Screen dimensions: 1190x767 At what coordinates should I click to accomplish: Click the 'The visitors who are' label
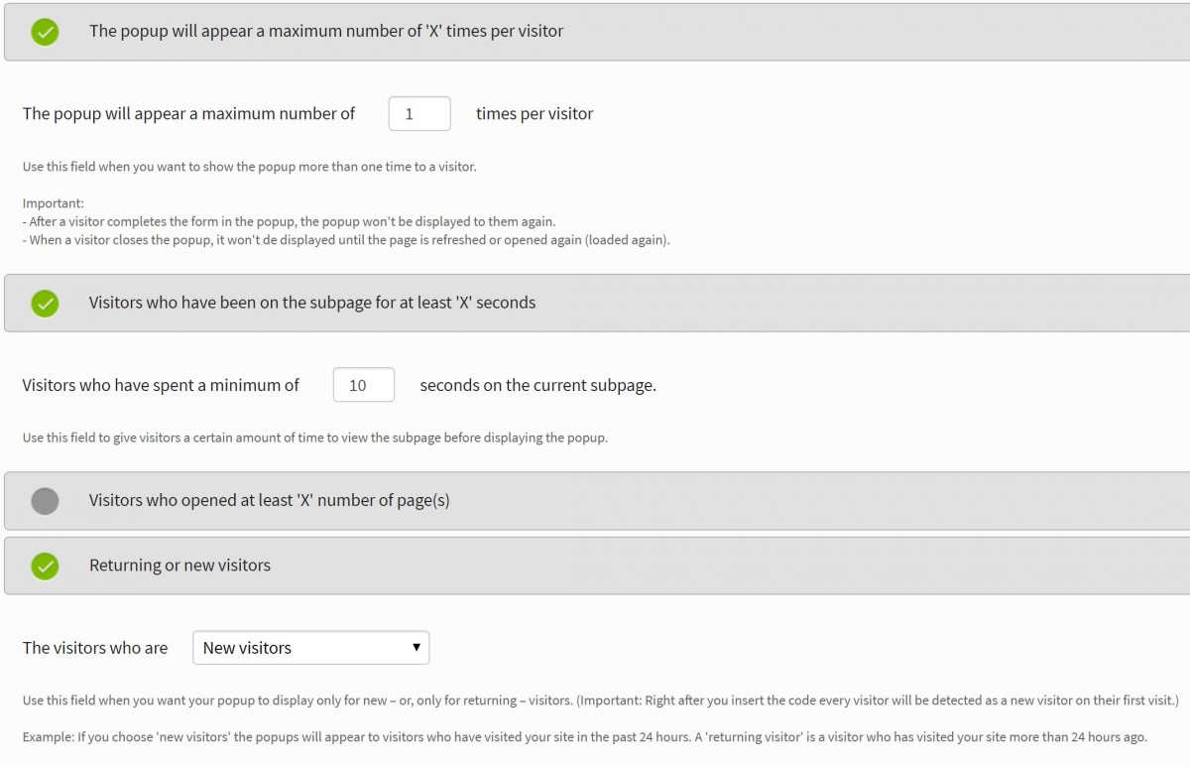[95, 648]
